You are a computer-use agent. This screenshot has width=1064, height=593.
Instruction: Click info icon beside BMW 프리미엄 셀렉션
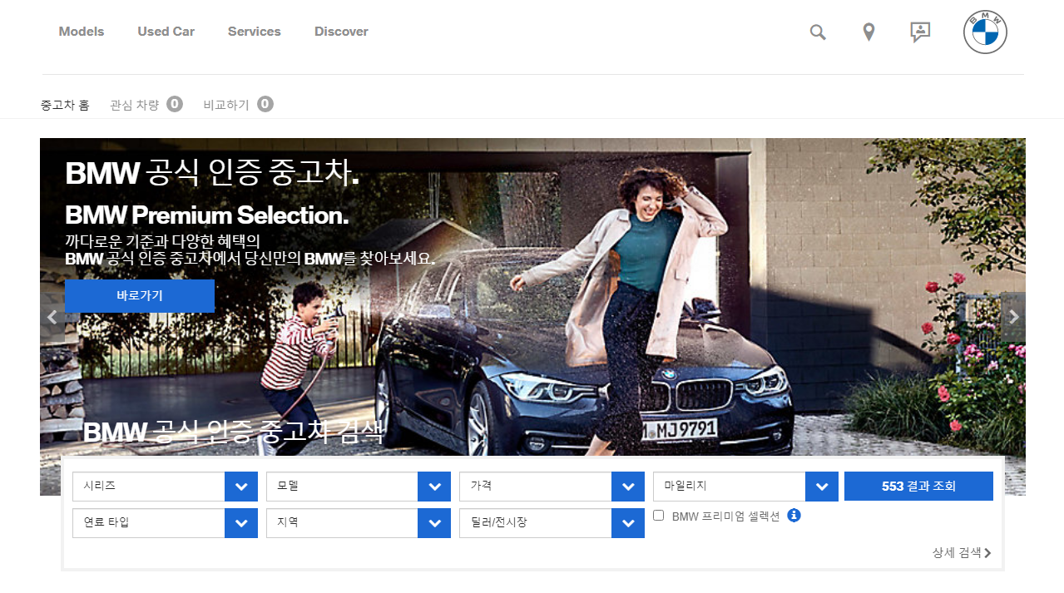(794, 516)
